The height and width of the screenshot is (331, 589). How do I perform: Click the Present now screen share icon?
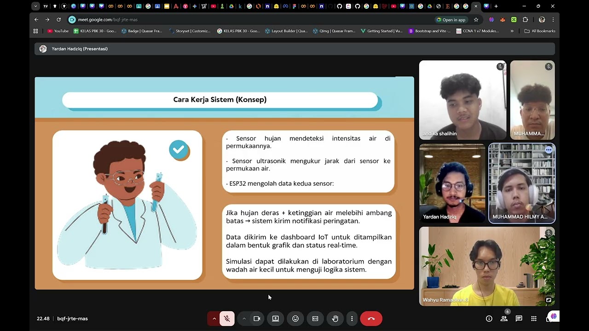276,319
